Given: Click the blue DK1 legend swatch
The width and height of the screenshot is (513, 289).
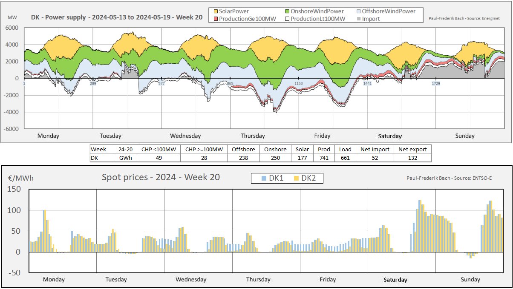Looking at the screenshot, I should 265,178.
